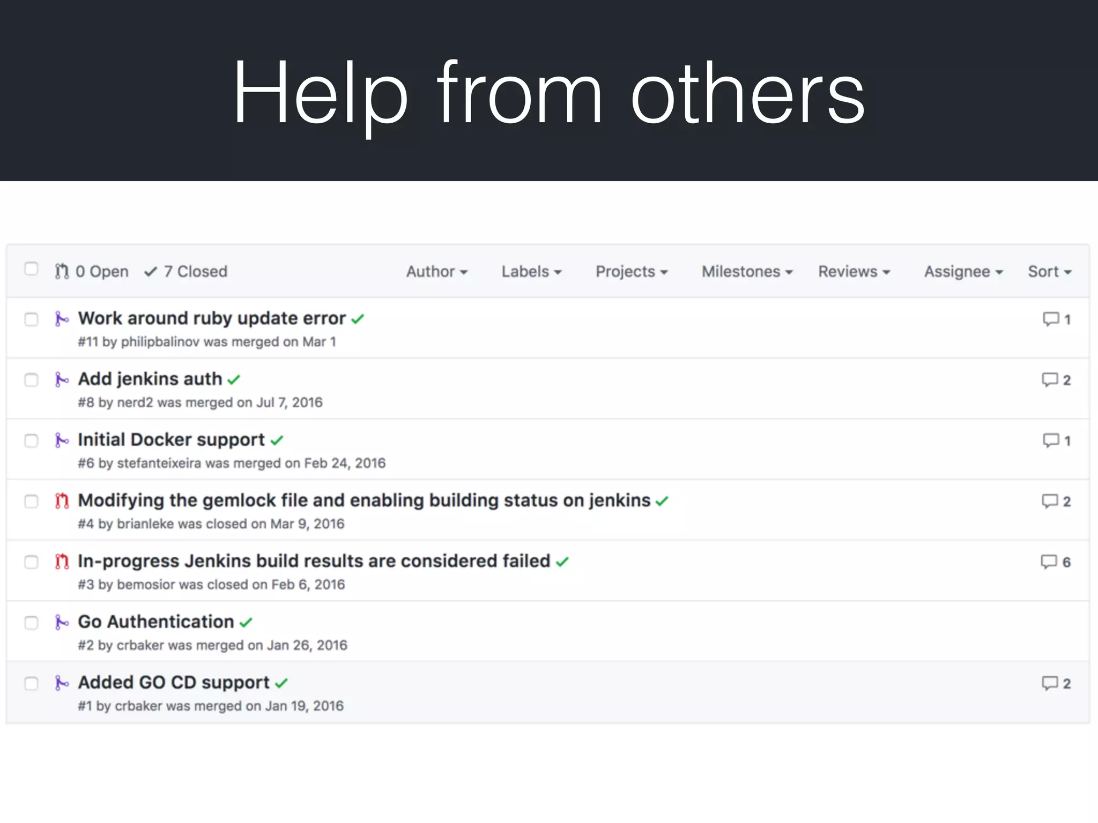Open comments for Add jenkins auth

(1056, 380)
